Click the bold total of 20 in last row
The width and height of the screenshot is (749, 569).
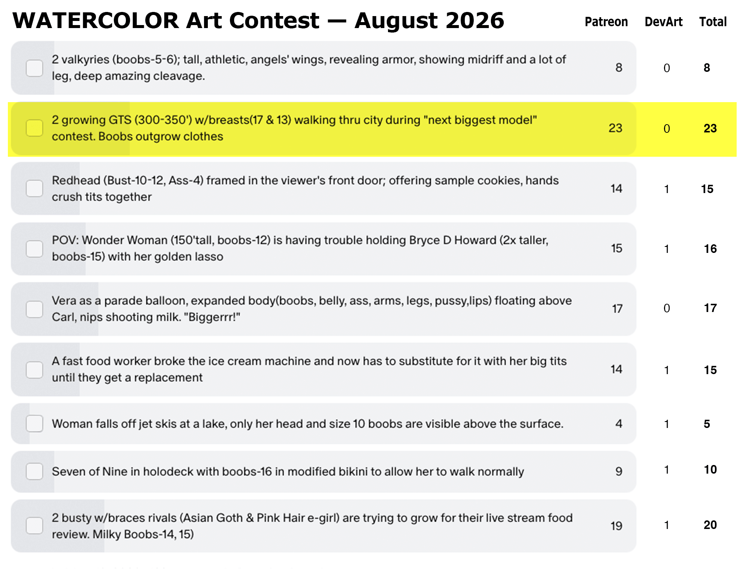pos(710,525)
